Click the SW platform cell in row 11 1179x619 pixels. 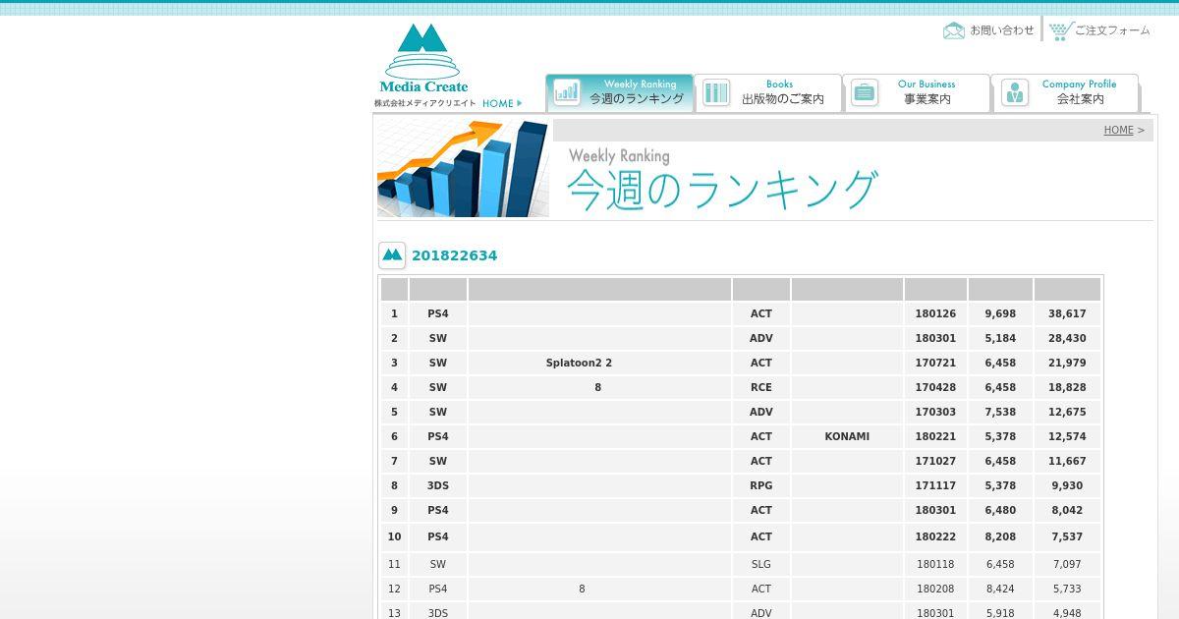point(438,564)
